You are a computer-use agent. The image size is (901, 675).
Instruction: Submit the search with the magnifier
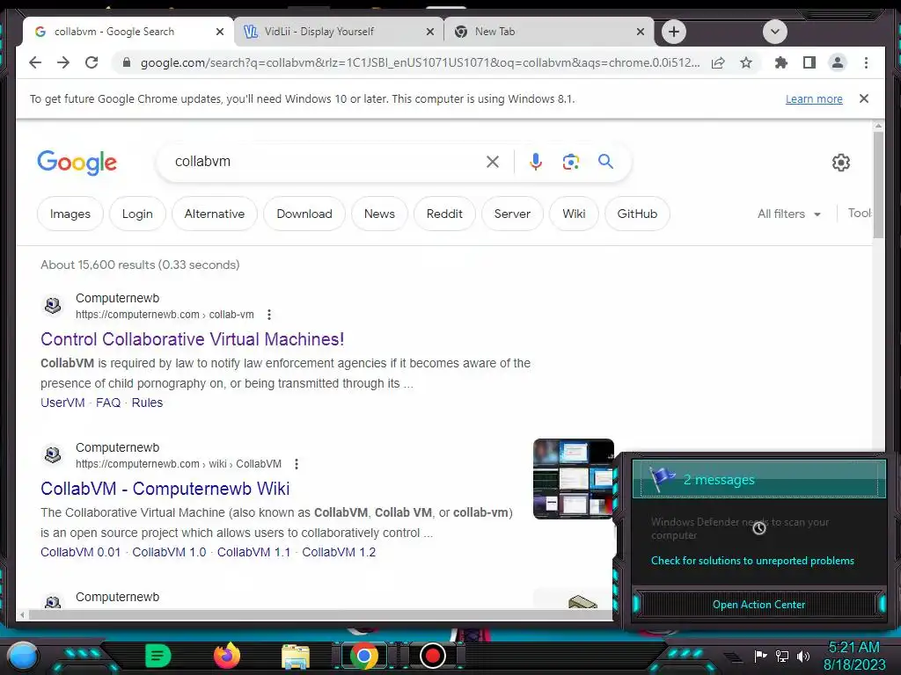tap(605, 162)
